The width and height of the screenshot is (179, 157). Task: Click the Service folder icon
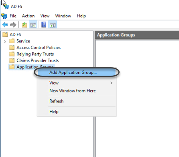(x=12, y=41)
